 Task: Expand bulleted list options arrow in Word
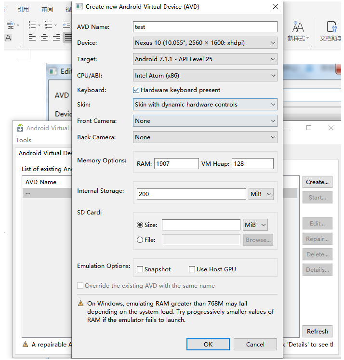coord(39,25)
